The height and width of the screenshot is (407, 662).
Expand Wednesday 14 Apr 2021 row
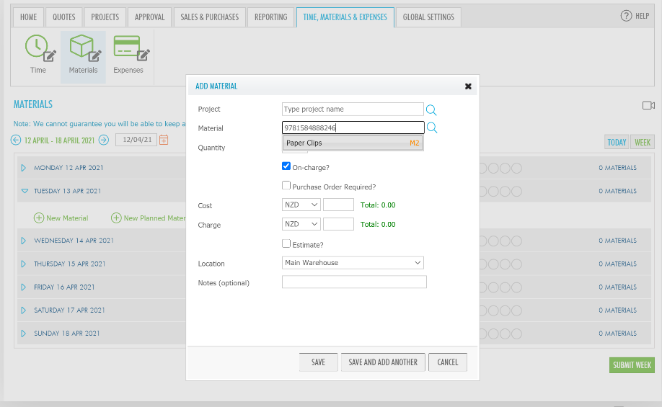point(24,241)
